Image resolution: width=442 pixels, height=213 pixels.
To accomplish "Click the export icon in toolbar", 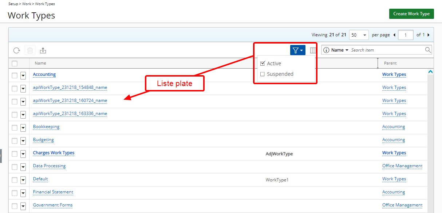I will point(43,50).
